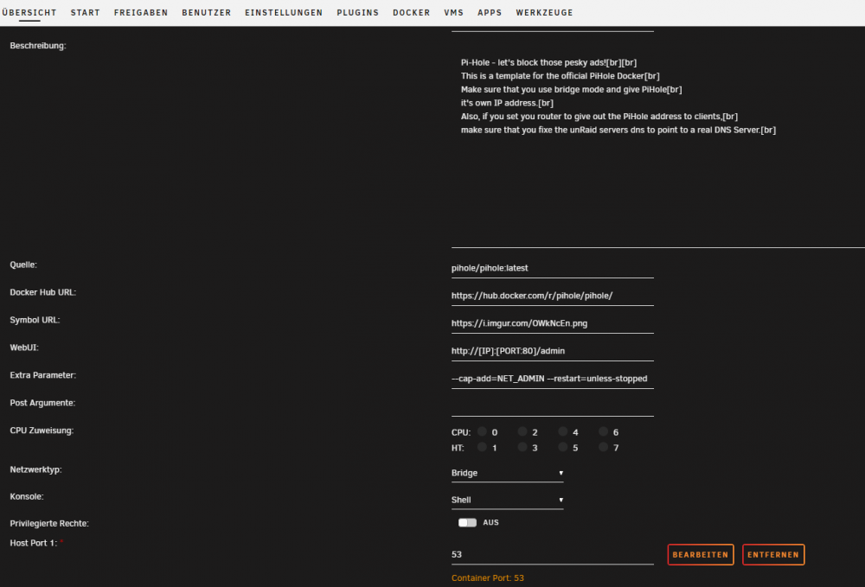Click the Host Port 1 field showing 53

pyautogui.click(x=552, y=554)
